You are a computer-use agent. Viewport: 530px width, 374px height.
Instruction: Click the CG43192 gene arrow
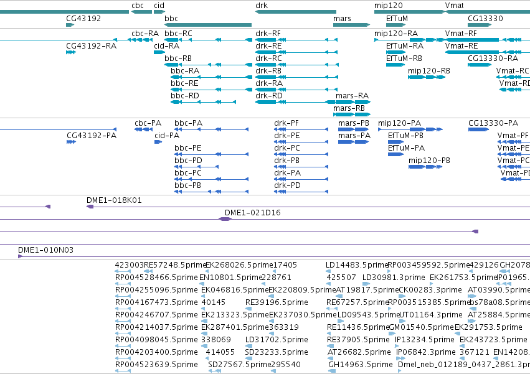(70, 25)
